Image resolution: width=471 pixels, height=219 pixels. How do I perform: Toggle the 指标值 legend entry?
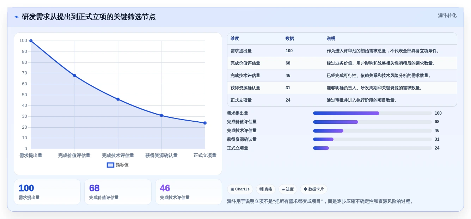coord(118,165)
